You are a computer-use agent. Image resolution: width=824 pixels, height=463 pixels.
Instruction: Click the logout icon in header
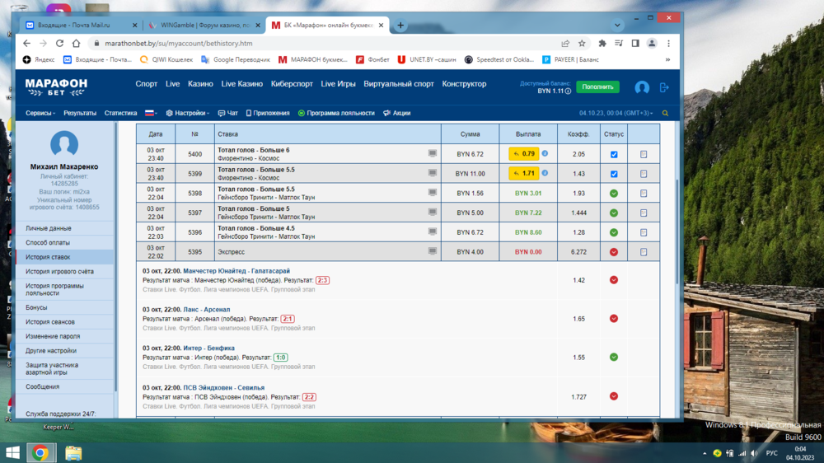664,87
